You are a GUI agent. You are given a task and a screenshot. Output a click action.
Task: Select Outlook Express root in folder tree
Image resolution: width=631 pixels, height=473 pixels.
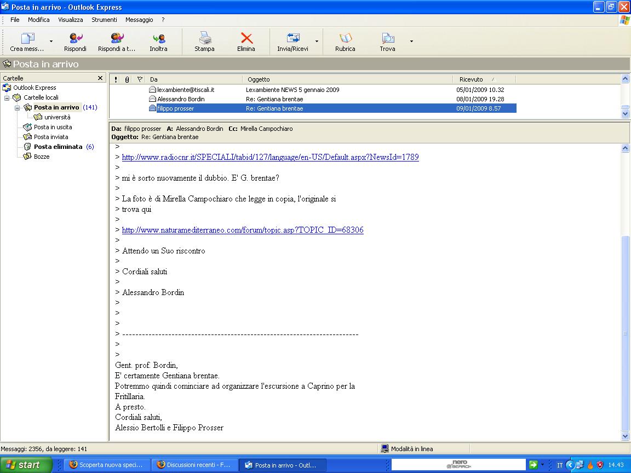click(x=35, y=88)
